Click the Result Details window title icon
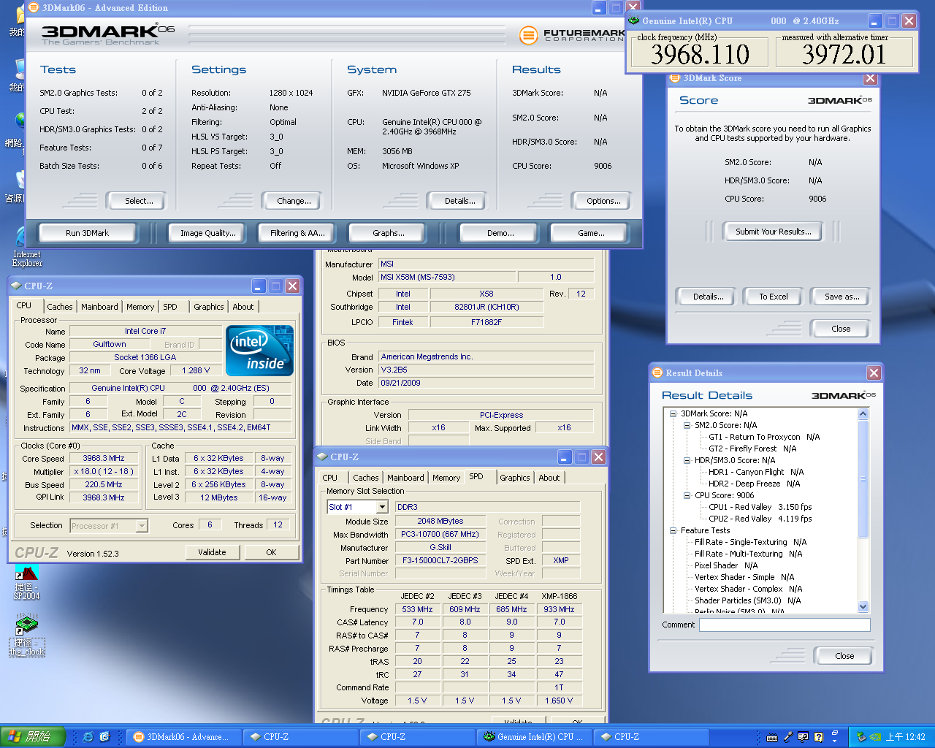 (x=657, y=373)
